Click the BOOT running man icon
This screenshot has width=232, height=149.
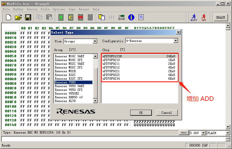pyautogui.click(x=194, y=17)
